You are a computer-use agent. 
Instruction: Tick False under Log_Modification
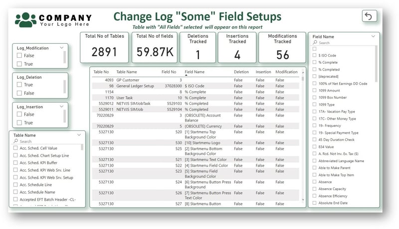click(19, 55)
